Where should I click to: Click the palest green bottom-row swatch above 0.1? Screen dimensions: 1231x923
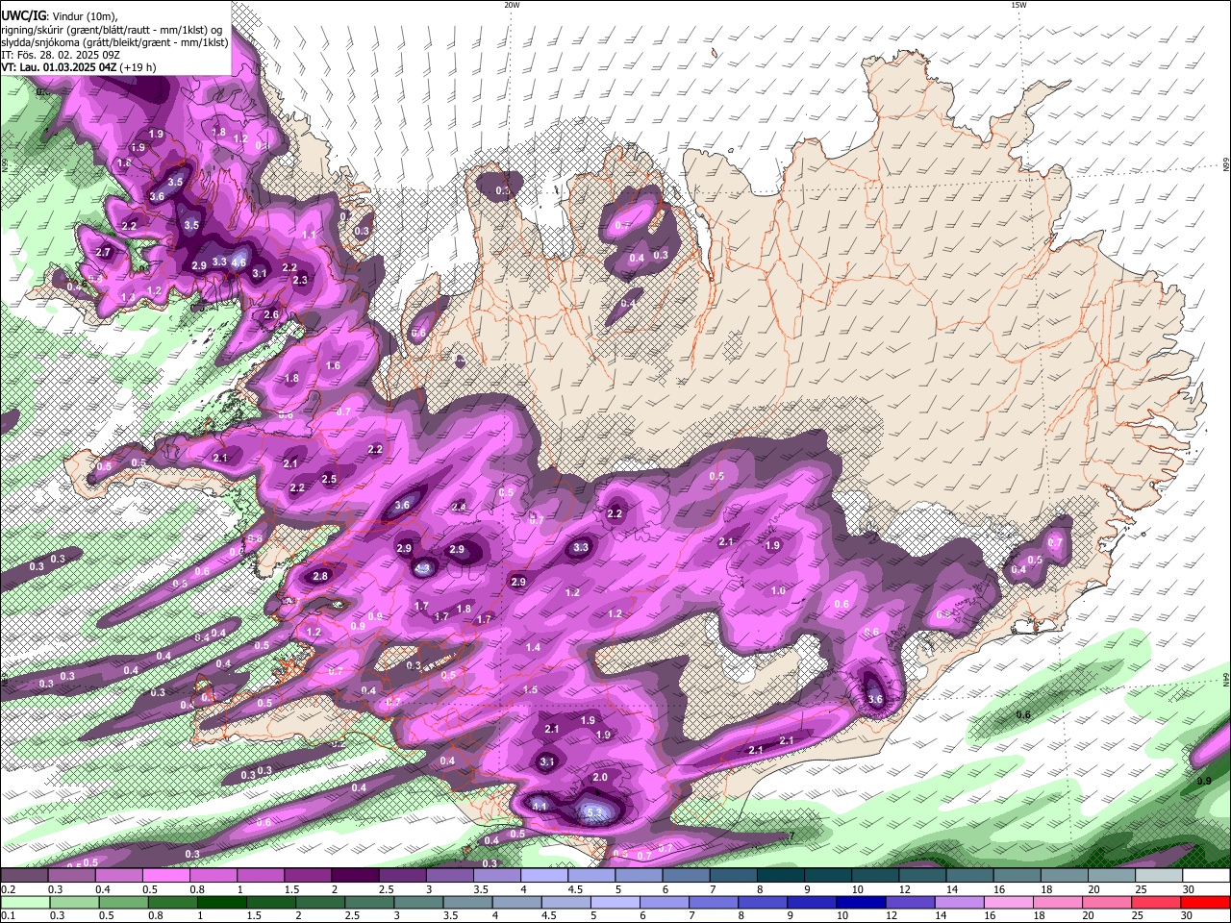[24, 903]
